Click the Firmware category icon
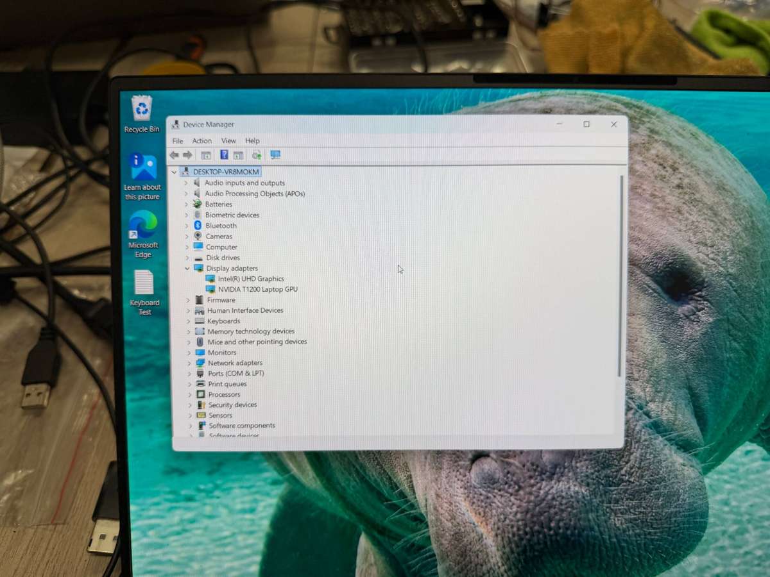The height and width of the screenshot is (577, 770). pyautogui.click(x=199, y=300)
